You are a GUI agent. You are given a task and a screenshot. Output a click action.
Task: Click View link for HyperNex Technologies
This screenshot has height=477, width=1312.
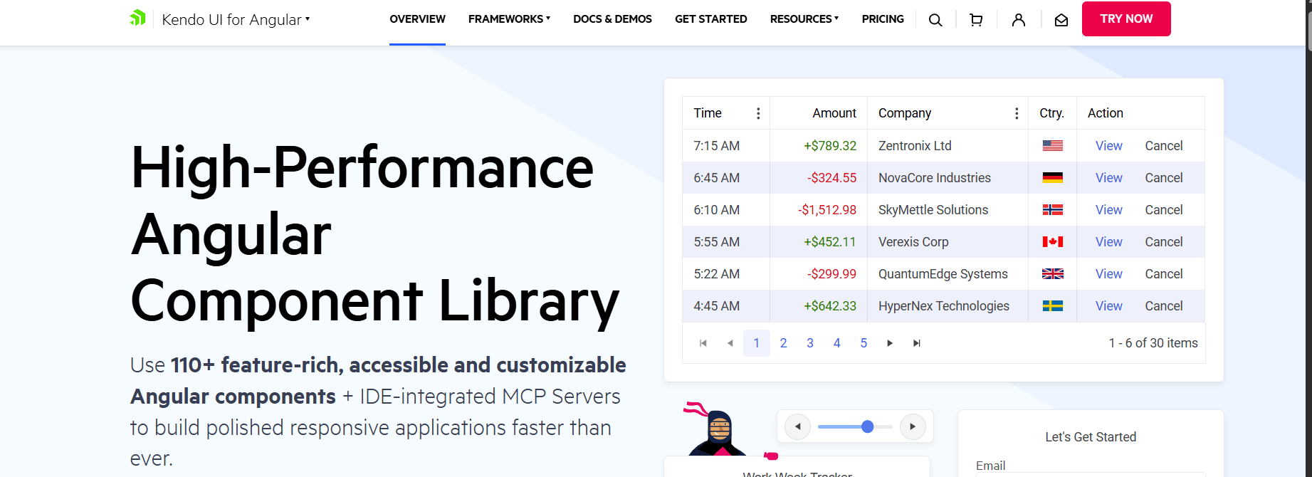[1108, 306]
